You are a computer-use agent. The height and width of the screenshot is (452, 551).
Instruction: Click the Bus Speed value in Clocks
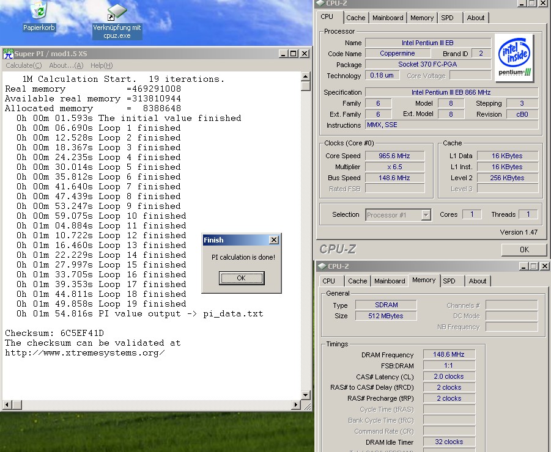pyautogui.click(x=394, y=178)
